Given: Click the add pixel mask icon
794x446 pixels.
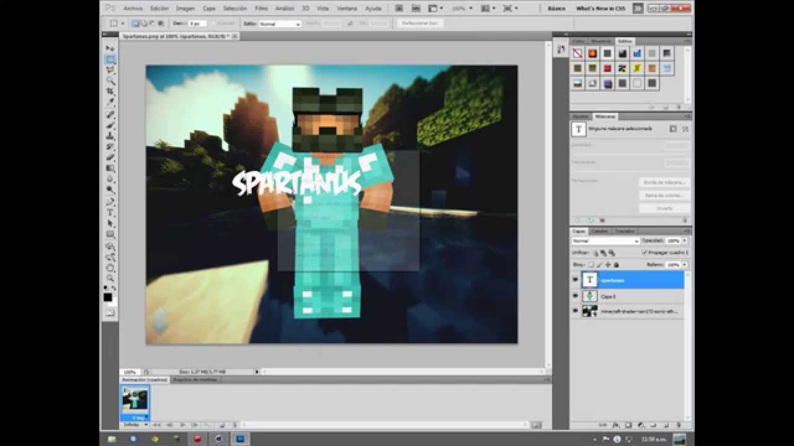Looking at the screenshot, I should click(x=673, y=129).
